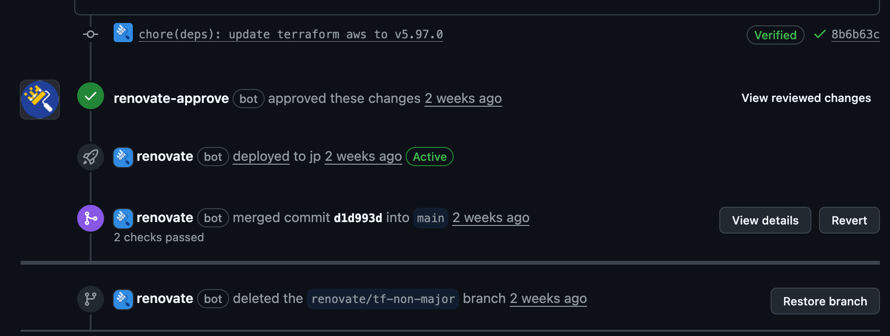This screenshot has width=890, height=336.
Task: Expand the renovate/tf-non-major branch reference
Action: [382, 299]
